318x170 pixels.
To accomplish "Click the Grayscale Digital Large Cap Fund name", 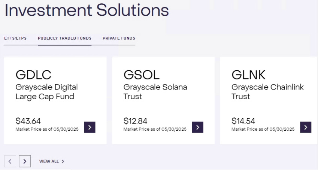I will pyautogui.click(x=46, y=92).
